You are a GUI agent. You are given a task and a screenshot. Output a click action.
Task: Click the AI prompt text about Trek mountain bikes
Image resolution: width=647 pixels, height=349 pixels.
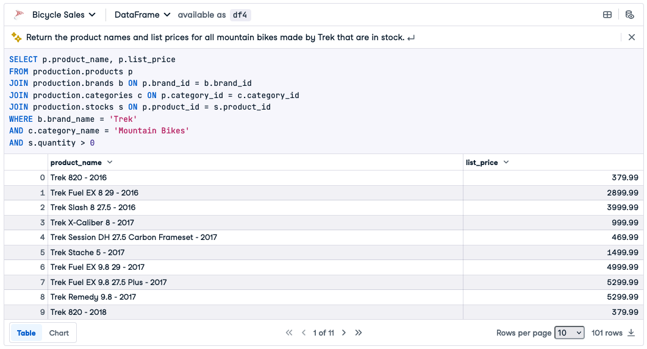click(x=215, y=38)
